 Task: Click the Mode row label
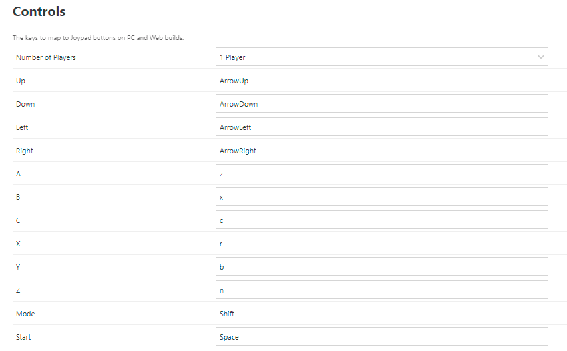click(25, 314)
